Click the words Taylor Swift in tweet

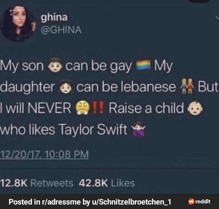(x=93, y=130)
